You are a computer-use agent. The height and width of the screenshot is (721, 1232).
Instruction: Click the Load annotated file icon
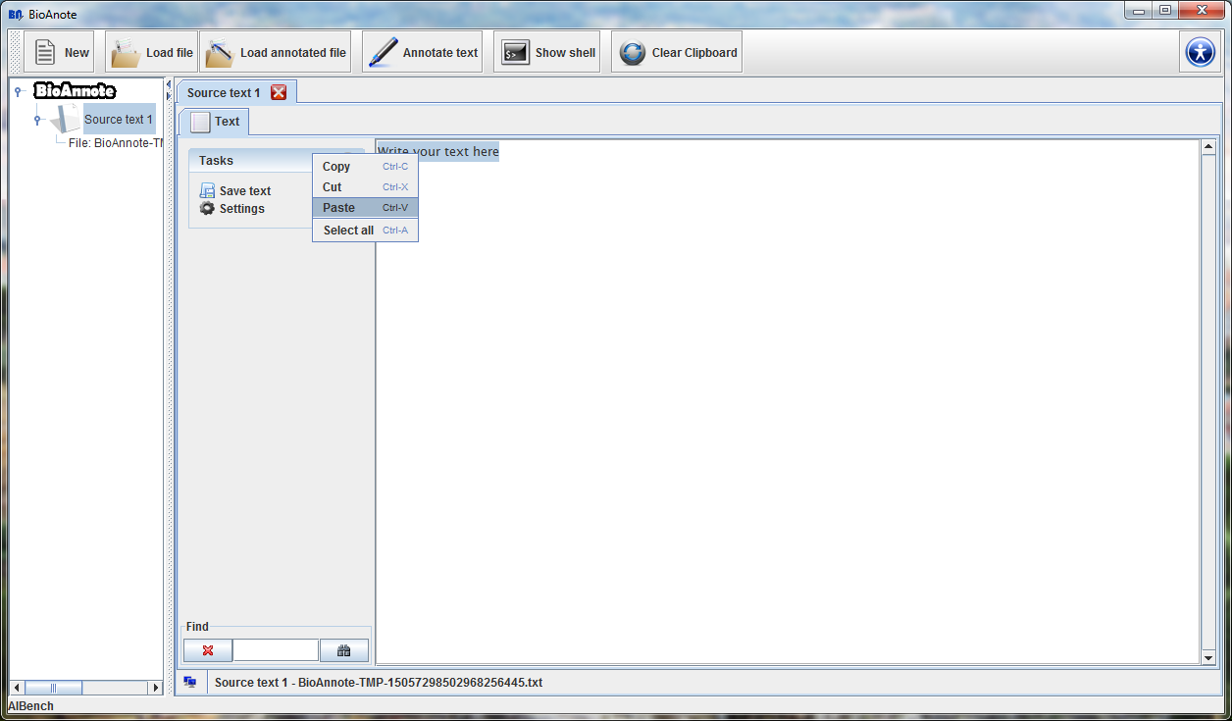pyautogui.click(x=220, y=53)
